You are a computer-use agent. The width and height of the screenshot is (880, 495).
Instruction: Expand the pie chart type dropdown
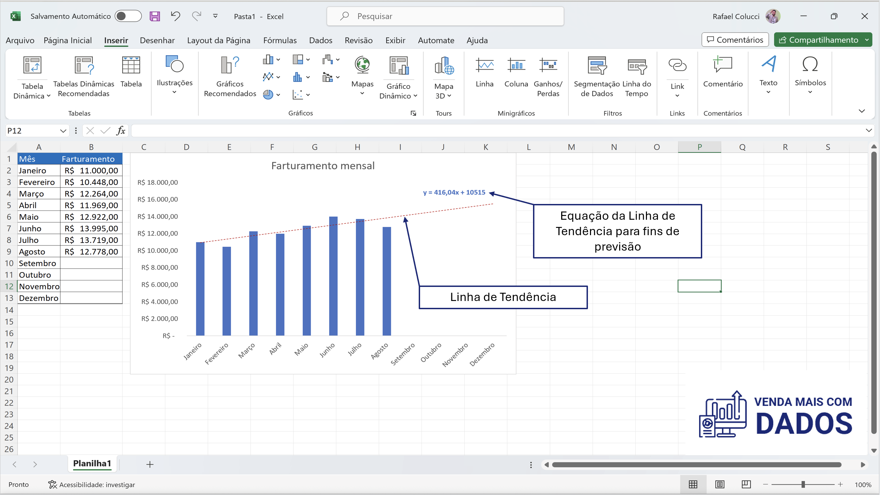coord(278,95)
